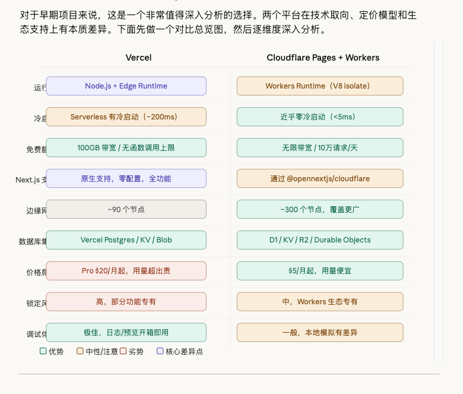Click the 劣势 legend label
The width and height of the screenshot is (463, 394).
[x=136, y=351]
